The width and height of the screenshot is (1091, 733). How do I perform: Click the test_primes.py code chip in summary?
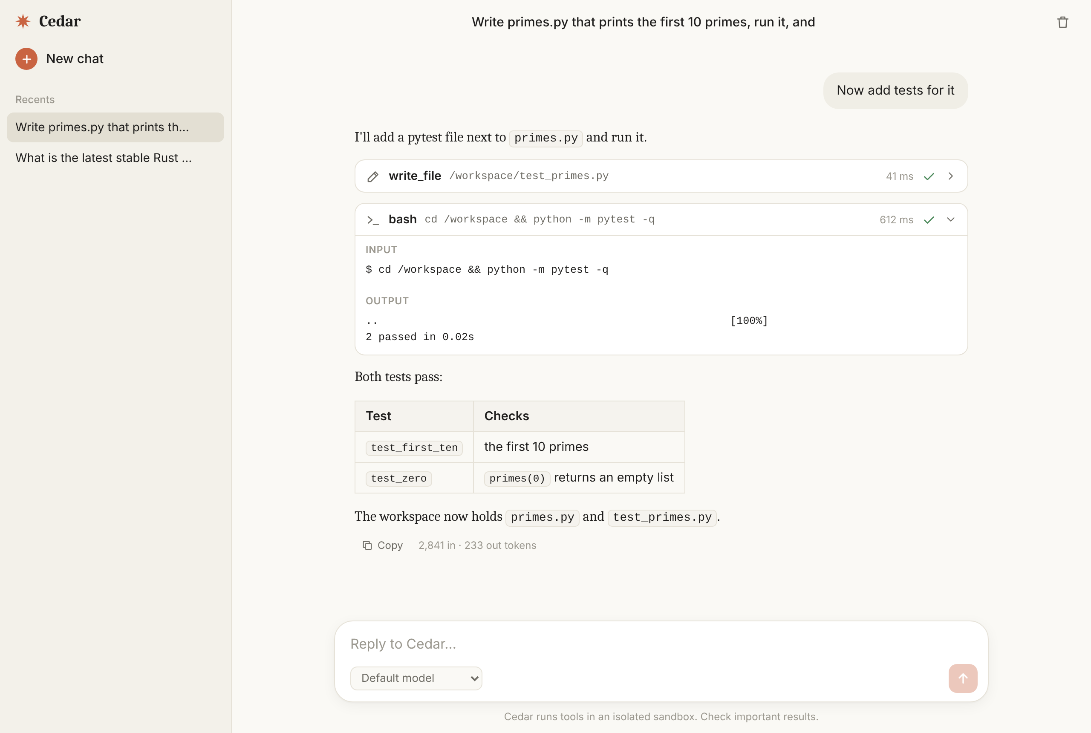tap(662, 517)
